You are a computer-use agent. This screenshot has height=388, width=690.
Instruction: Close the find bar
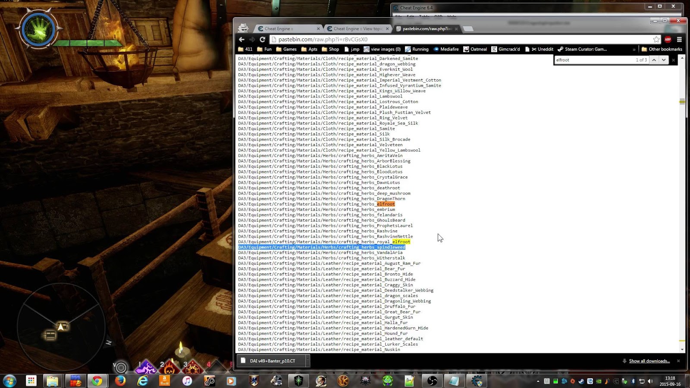(673, 60)
